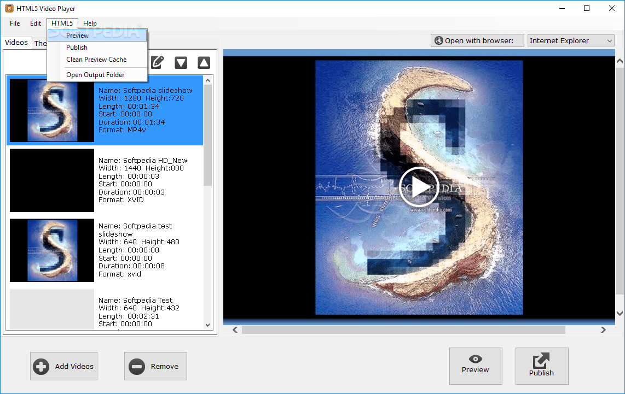Click preview pane scroll up chevron
This screenshot has height=394, width=625.
point(620,61)
